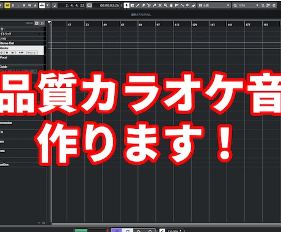This screenshot has width=281, height=232.
Task: Open the small arrow at the track list bottom
Action: coord(39,223)
